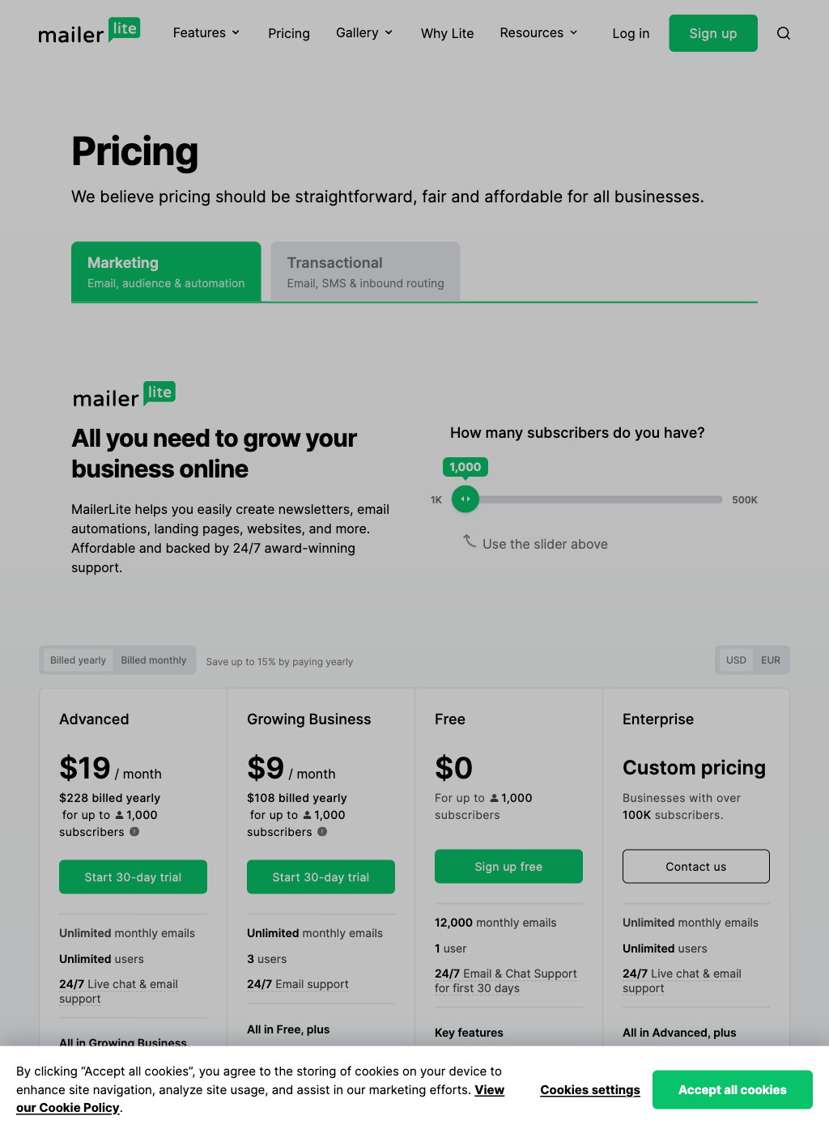Screen dimensions: 829x1133
Task: Open Cookies settings link
Action: 590,1090
